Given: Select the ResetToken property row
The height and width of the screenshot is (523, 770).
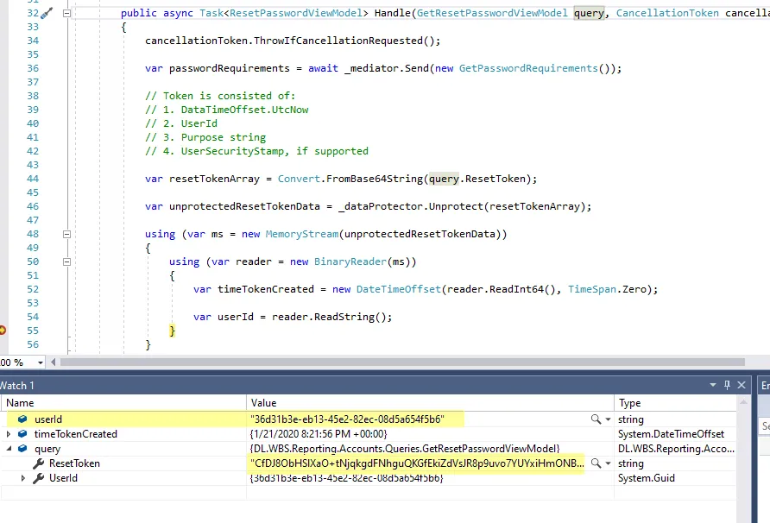Looking at the screenshot, I should coord(369,463).
